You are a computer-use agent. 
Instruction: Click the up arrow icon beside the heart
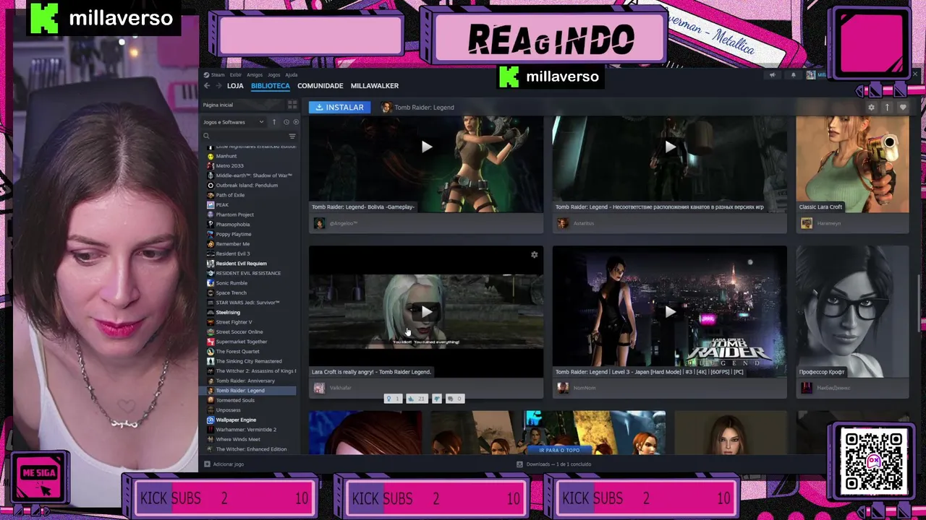pos(887,107)
